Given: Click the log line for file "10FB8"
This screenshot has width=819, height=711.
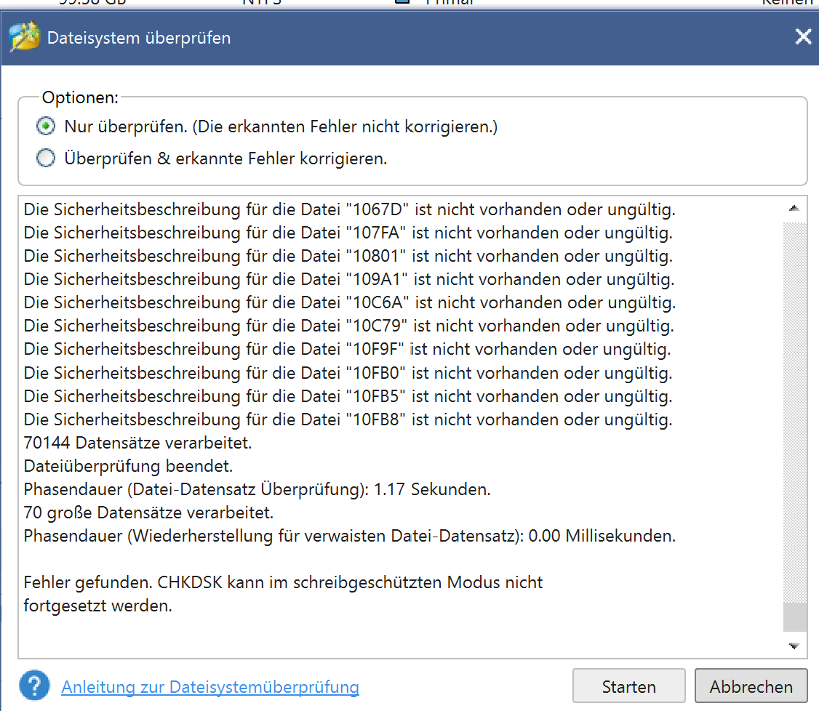Looking at the screenshot, I should tap(348, 420).
